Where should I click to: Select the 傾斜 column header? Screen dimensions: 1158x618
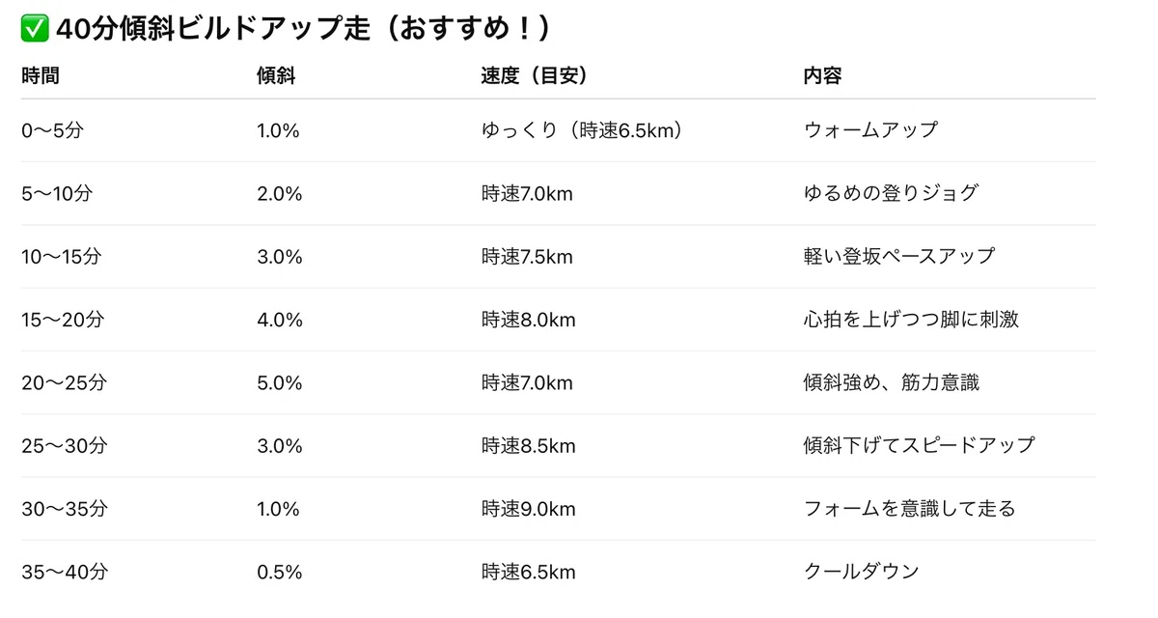coord(276,75)
